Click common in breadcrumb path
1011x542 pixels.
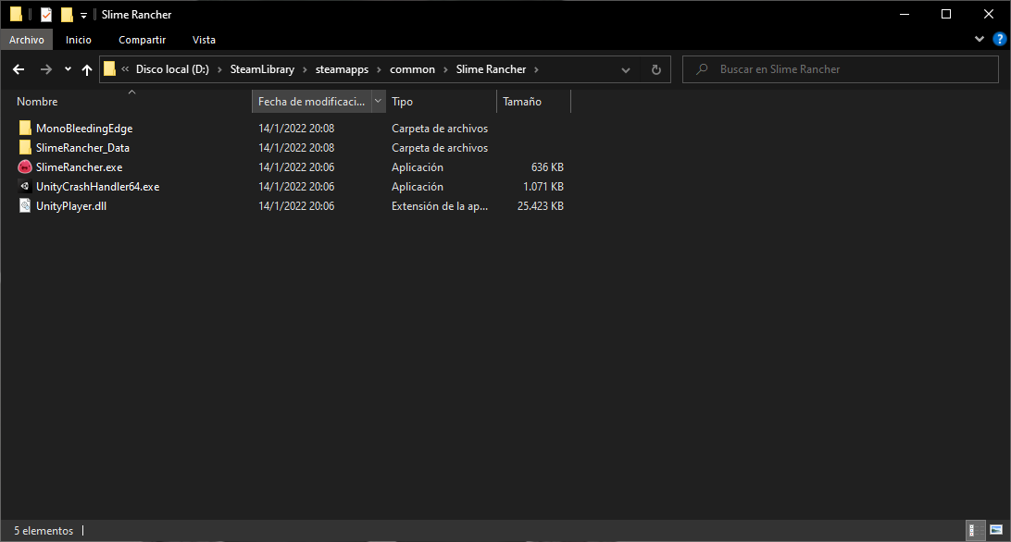[412, 69]
